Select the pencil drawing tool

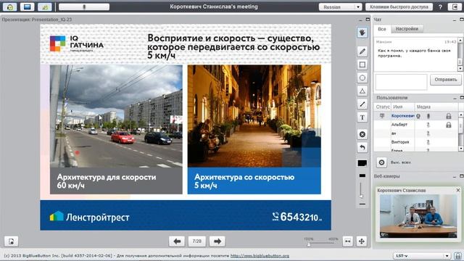[x=362, y=51]
